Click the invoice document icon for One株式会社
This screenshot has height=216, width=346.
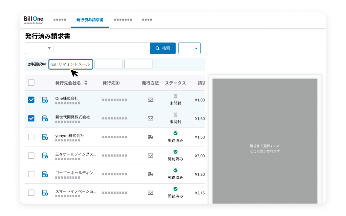(x=45, y=100)
